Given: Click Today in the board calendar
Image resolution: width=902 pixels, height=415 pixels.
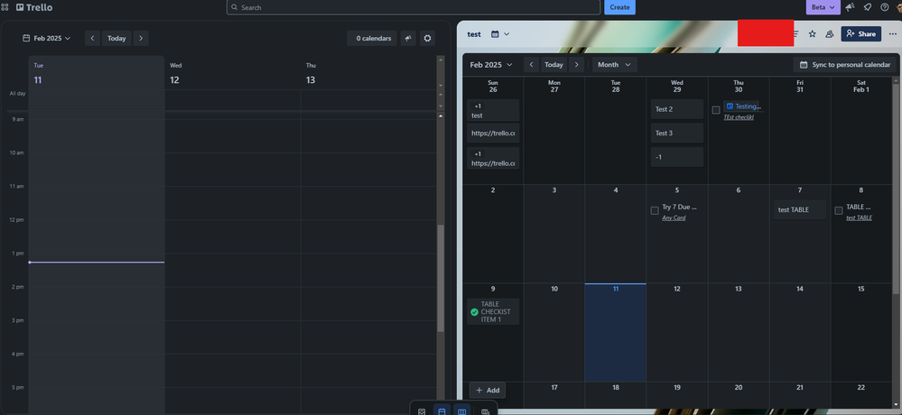Looking at the screenshot, I should pyautogui.click(x=554, y=64).
